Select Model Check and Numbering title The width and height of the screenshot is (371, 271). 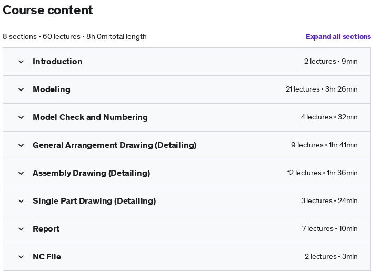90,117
